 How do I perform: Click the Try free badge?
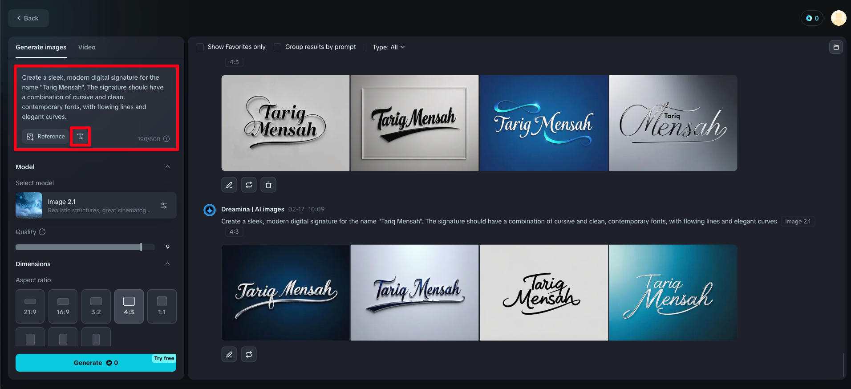[x=164, y=358]
